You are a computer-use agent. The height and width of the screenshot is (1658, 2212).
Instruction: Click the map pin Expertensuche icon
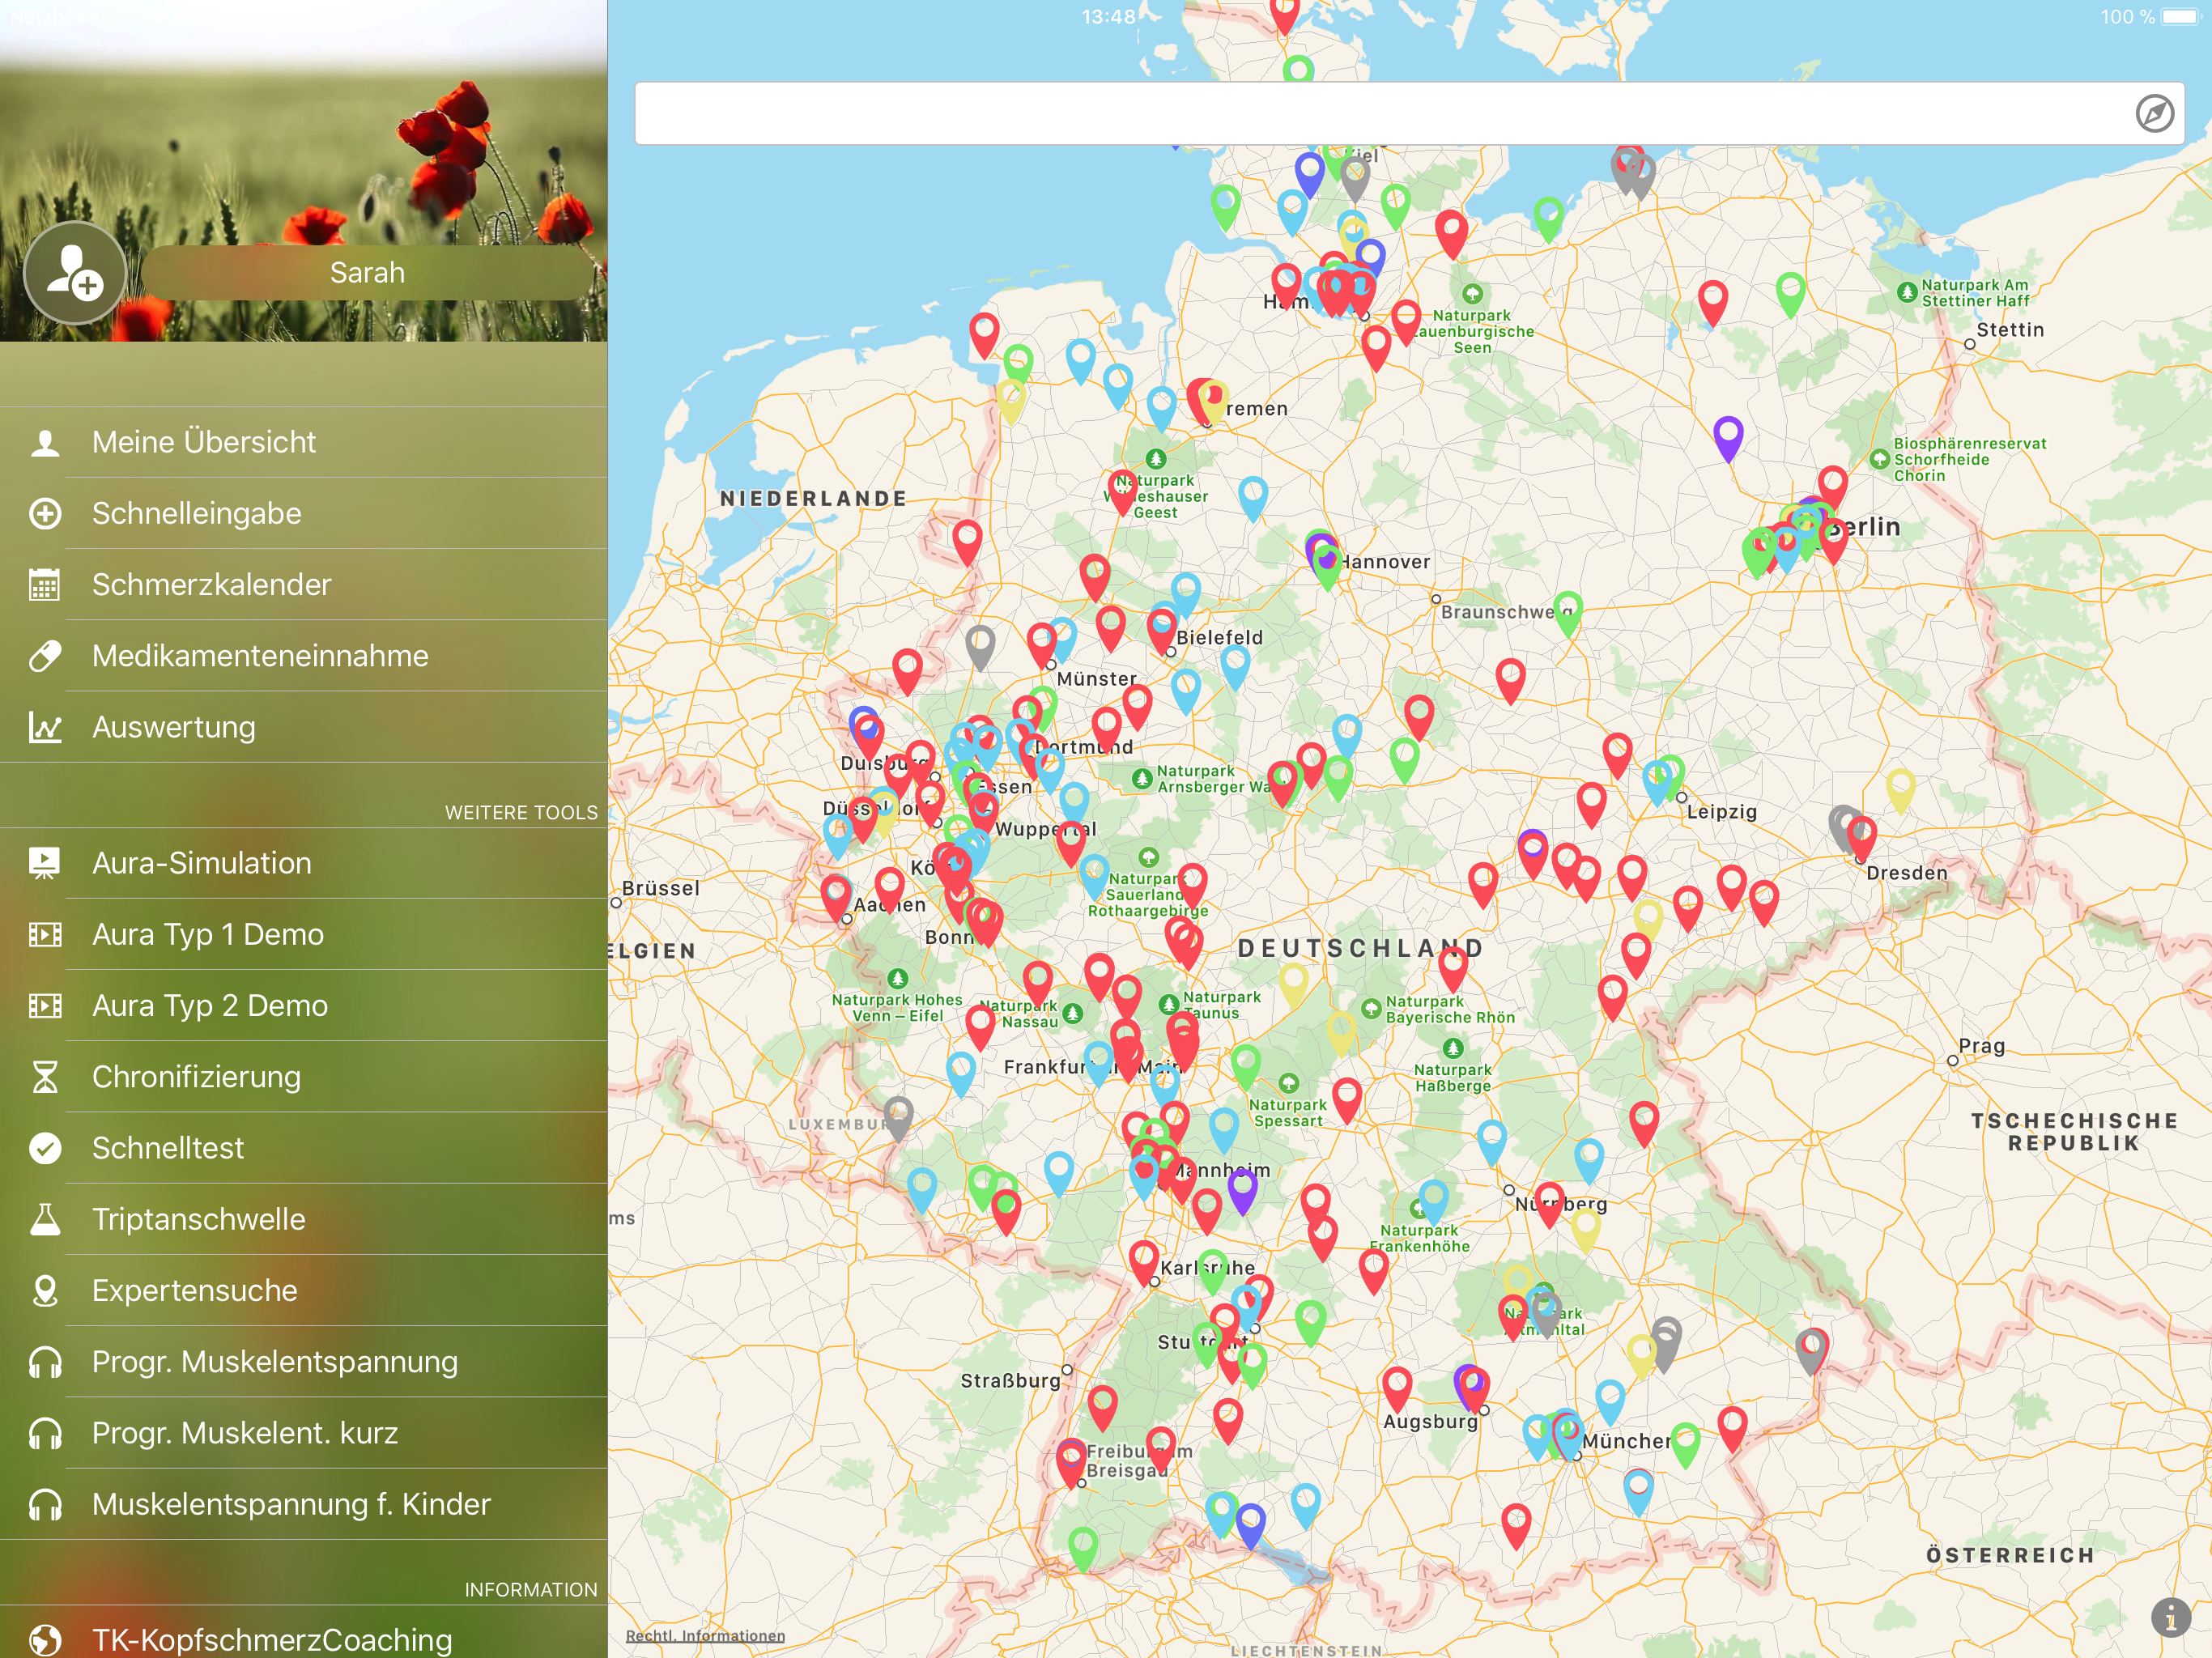pyautogui.click(x=45, y=1290)
